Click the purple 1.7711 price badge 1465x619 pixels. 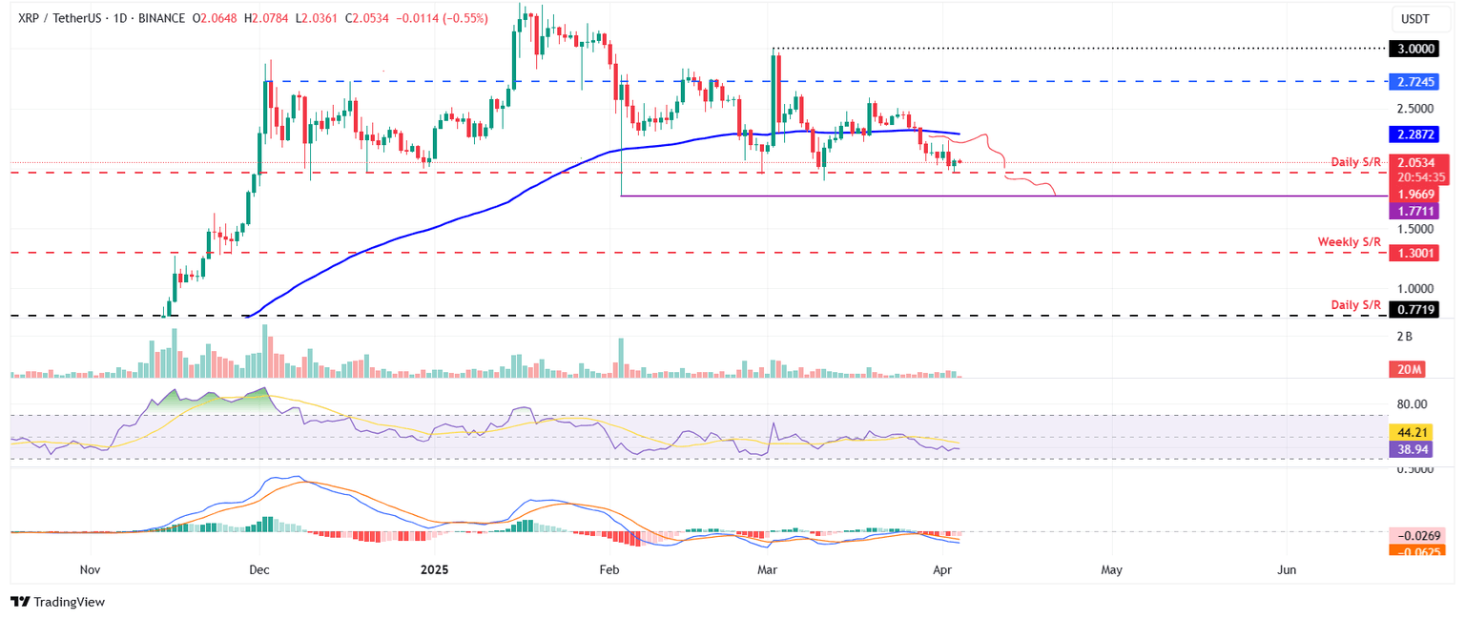(1414, 209)
